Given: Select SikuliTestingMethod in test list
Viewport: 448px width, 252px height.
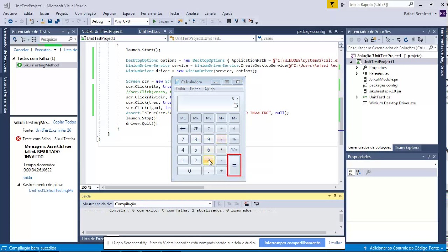Looking at the screenshot, I should coord(41,65).
